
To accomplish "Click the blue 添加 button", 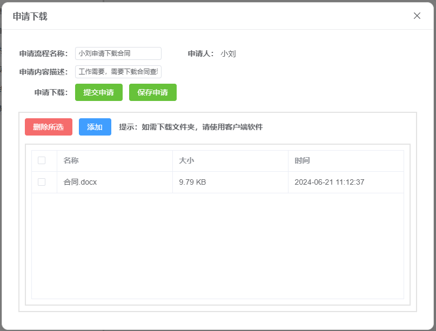I will [95, 127].
